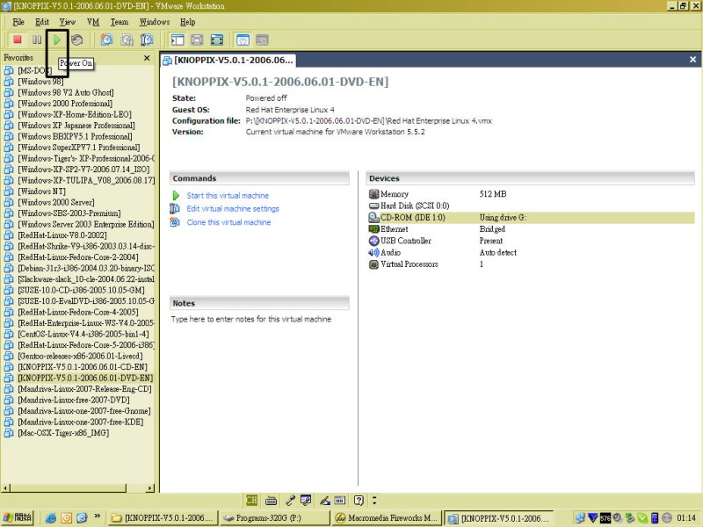Image resolution: width=703 pixels, height=527 pixels.
Task: Take a snapshot using the first snapshot toolbar icon
Action: coord(106,40)
